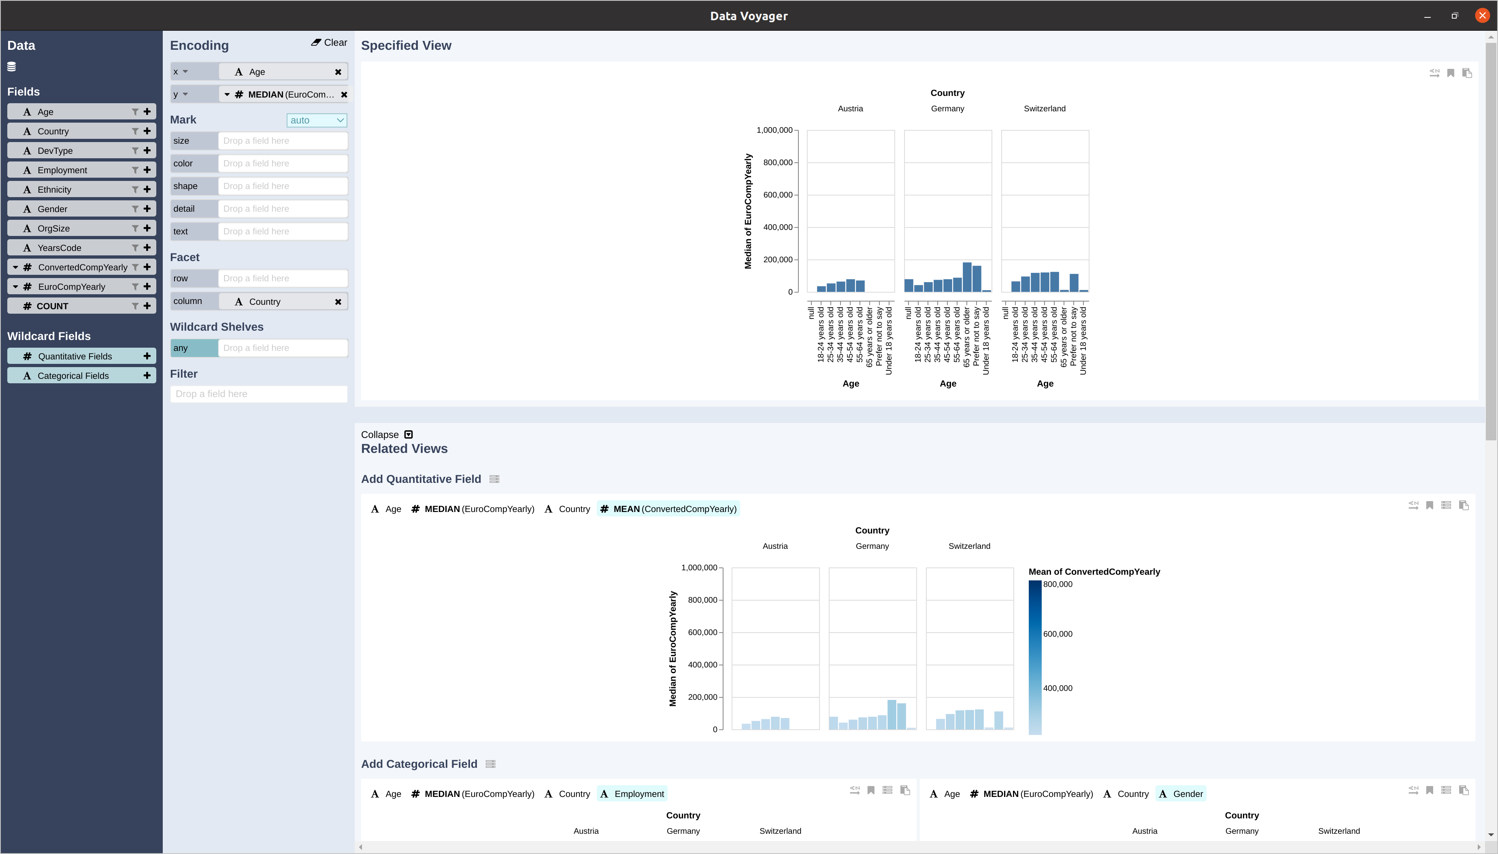
Task: Click the EuroCompYearly field filter icon
Action: coord(135,286)
